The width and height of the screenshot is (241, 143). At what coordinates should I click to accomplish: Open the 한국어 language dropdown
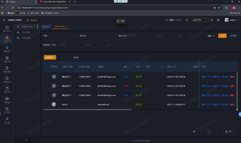point(200,20)
